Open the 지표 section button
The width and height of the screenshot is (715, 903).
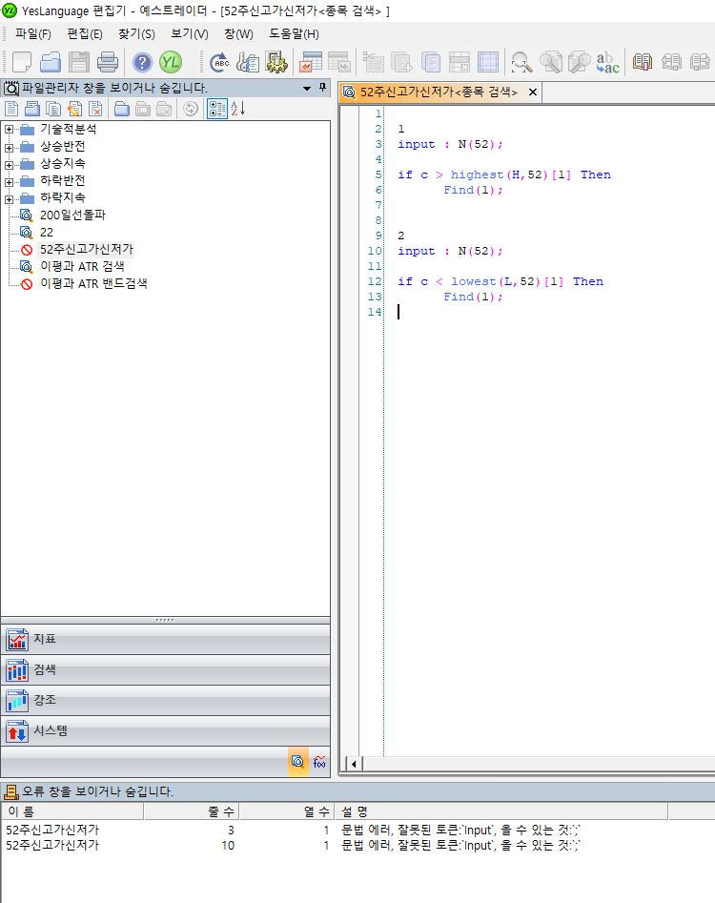(x=166, y=639)
